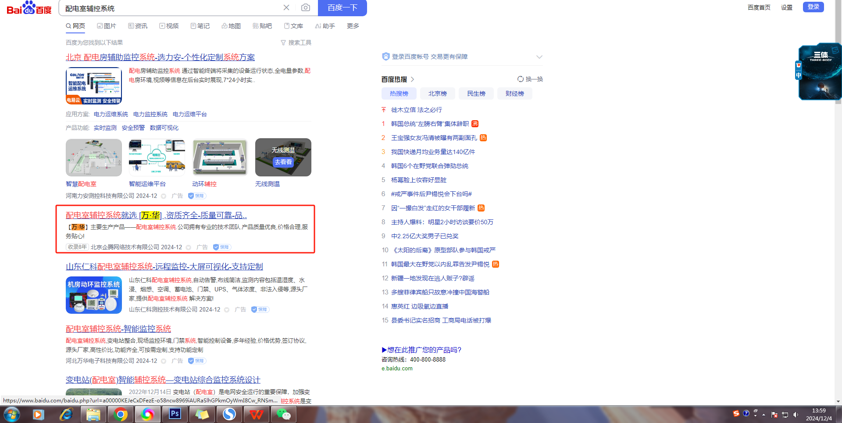This screenshot has height=423, width=842.
Task: Select the 民生榜 hot list tab
Action: [x=476, y=93]
